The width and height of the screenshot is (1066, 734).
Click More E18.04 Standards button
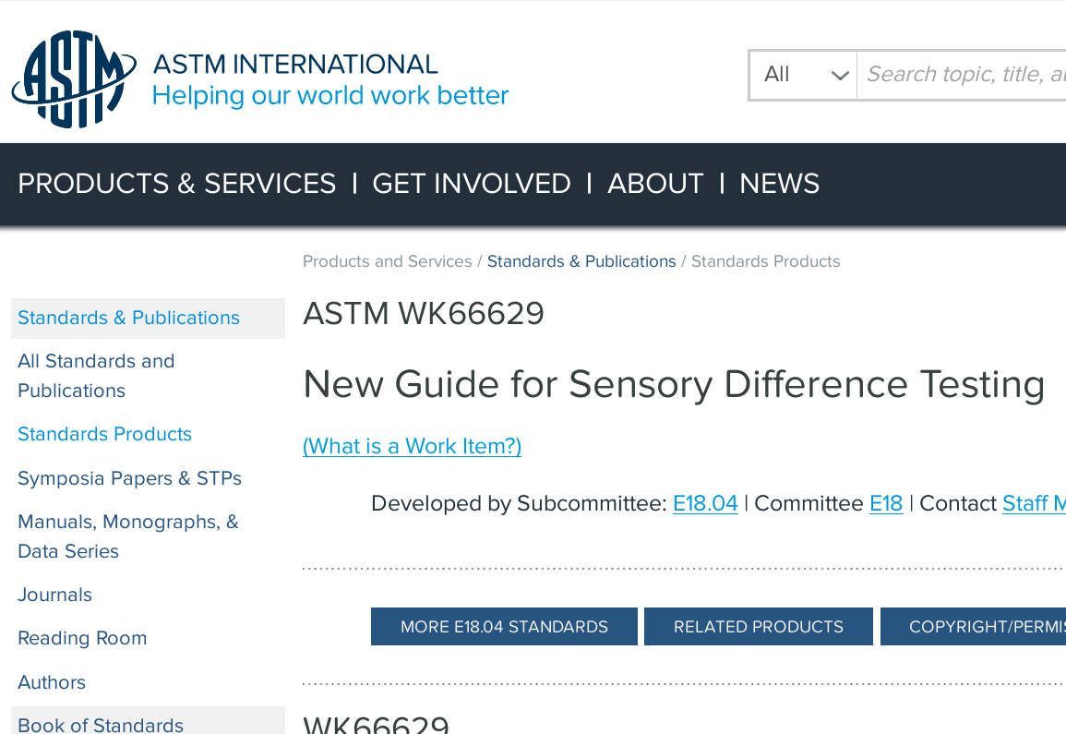[x=505, y=627]
